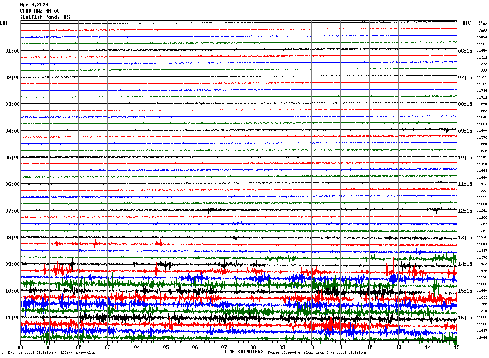Click the date text 'Apr 9,2026'
Viewport: 489px width, 358px height.
pyautogui.click(x=34, y=5)
